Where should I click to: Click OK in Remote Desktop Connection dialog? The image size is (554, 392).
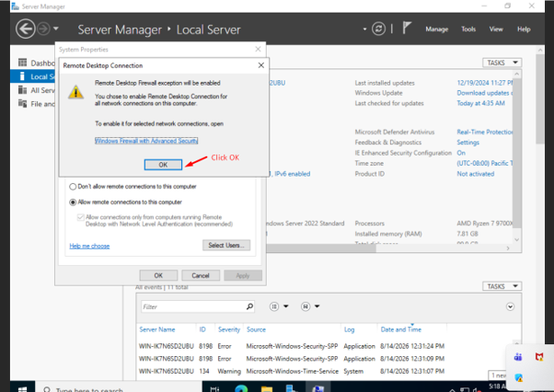pyautogui.click(x=163, y=165)
